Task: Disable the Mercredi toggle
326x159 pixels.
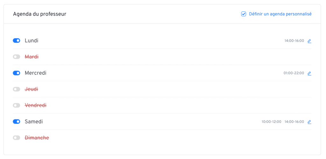Action: pyautogui.click(x=17, y=73)
